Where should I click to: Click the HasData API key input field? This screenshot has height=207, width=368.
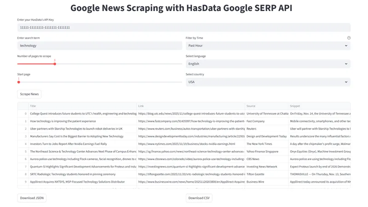point(184,28)
